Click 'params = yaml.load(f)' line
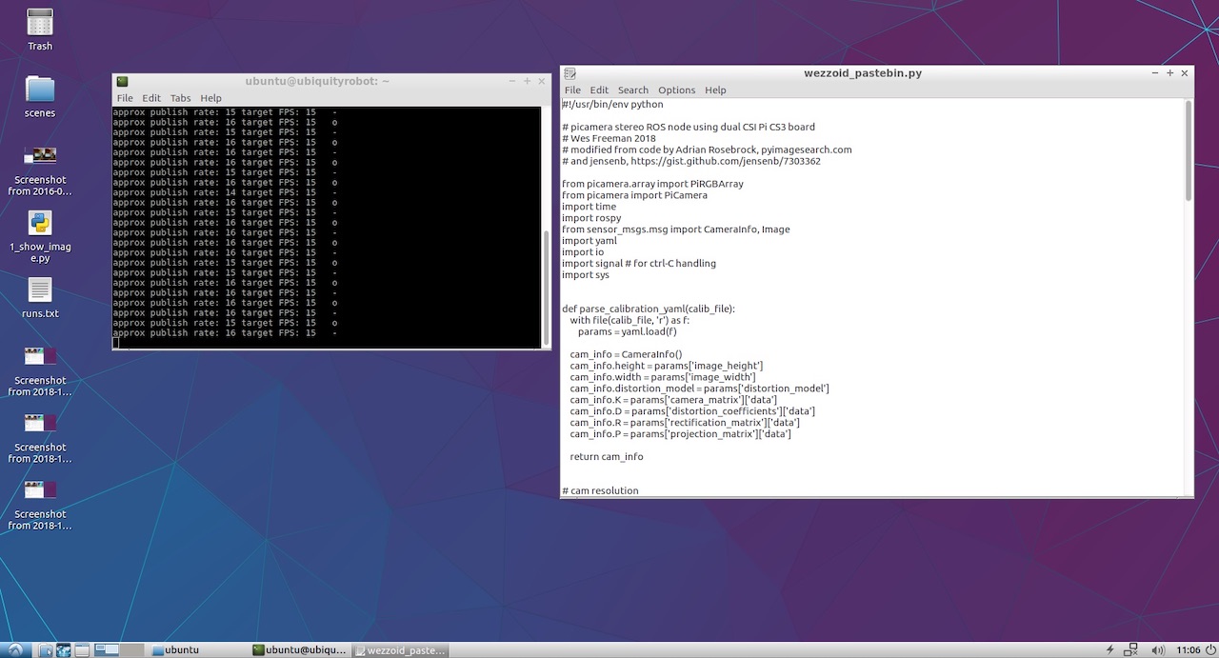The width and height of the screenshot is (1219, 658). click(x=628, y=331)
